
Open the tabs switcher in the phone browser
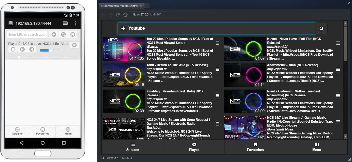pyautogui.click(x=65, y=23)
